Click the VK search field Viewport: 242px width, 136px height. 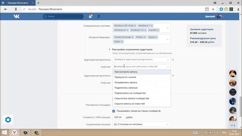coord(63,16)
